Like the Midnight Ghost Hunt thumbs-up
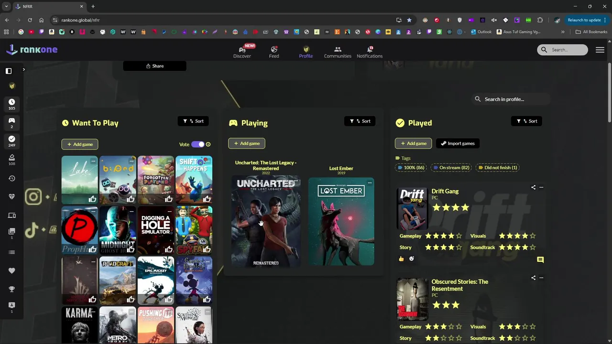The height and width of the screenshot is (344, 612). click(x=131, y=249)
